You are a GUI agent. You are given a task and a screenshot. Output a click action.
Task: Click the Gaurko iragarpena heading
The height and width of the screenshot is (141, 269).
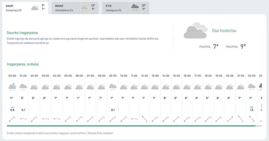(x=22, y=33)
